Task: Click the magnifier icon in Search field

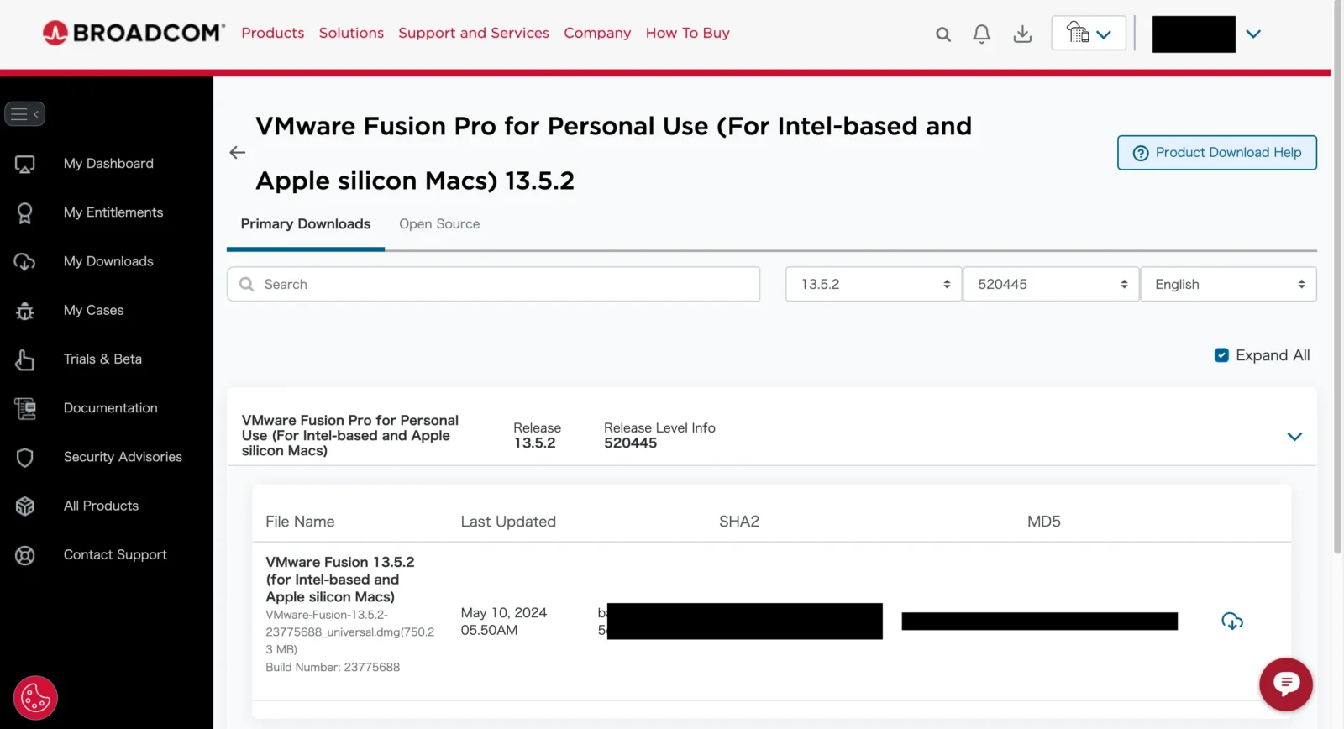Action: [247, 284]
